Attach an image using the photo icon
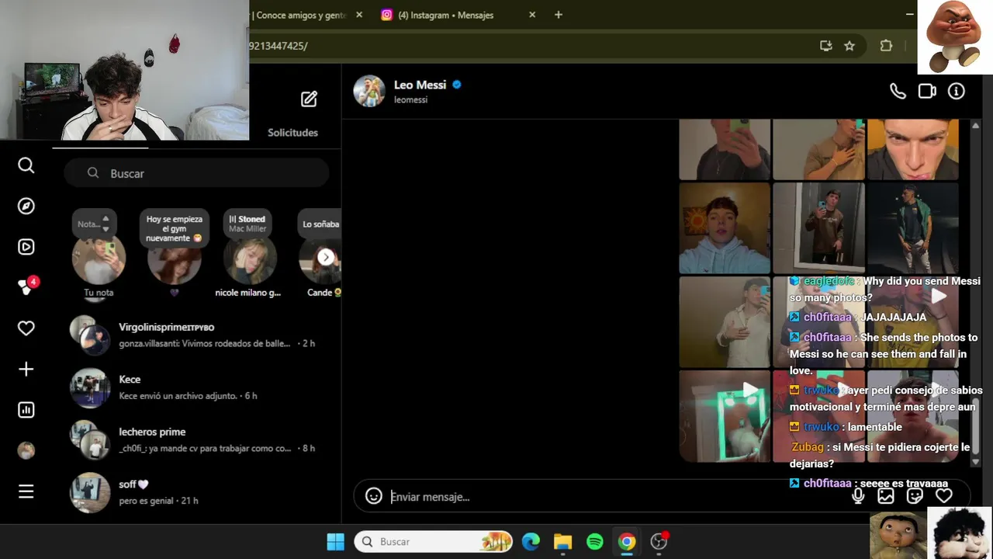The height and width of the screenshot is (559, 993). 886,496
